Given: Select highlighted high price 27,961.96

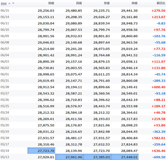Looking at the screenshot, I should click(x=69, y=157).
